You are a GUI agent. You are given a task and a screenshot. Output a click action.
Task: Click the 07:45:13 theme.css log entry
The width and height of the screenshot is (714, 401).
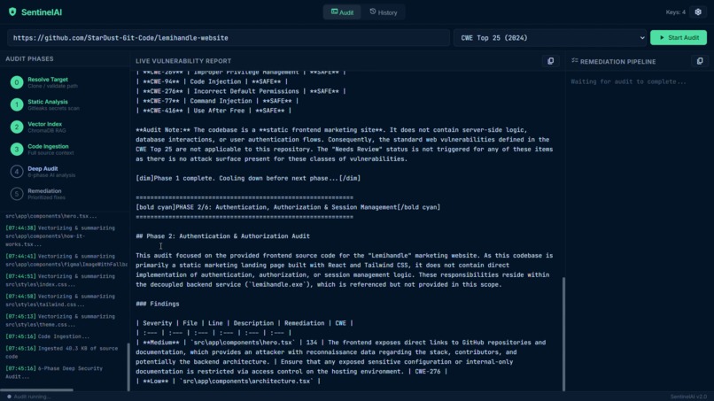60,320
